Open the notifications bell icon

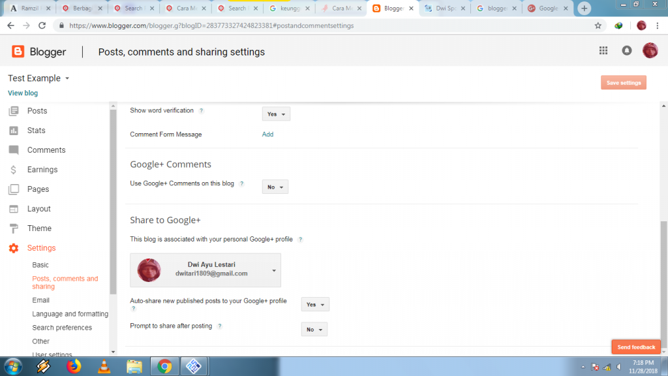627,51
